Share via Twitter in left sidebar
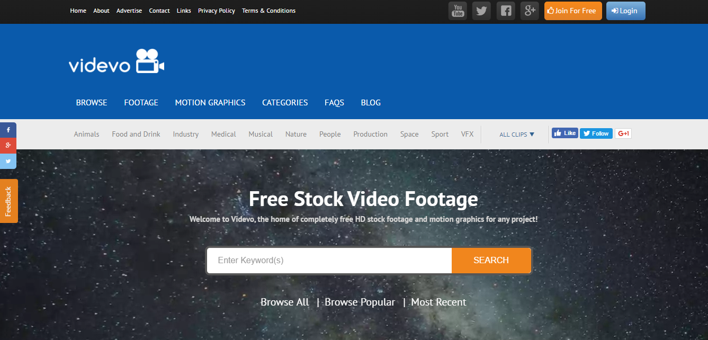The image size is (708, 340). [8, 161]
